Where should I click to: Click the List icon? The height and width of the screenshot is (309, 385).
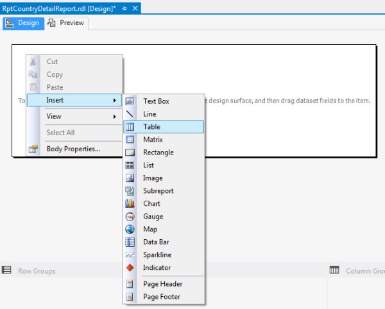tap(130, 165)
